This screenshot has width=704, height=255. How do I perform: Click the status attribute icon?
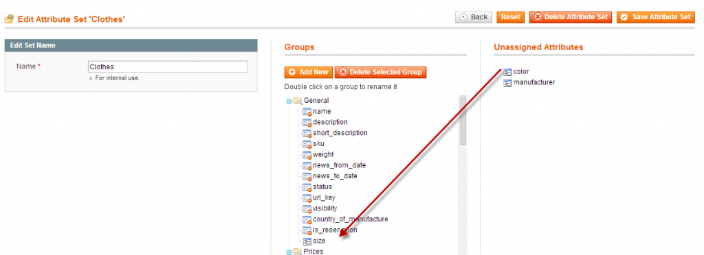coord(307,187)
